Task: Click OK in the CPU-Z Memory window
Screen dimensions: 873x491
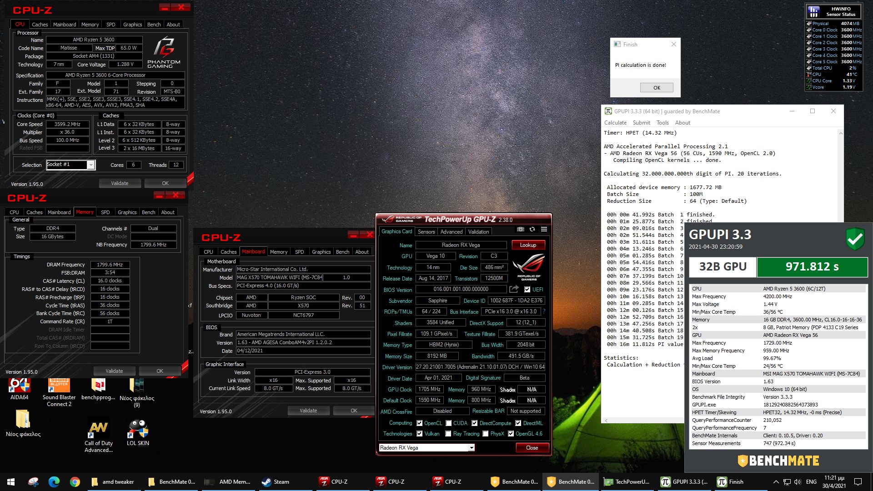Action: [x=160, y=371]
